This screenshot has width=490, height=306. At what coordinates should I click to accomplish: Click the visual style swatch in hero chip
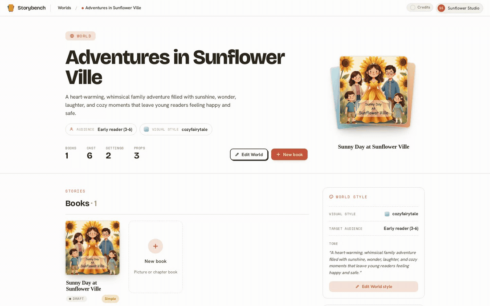(x=146, y=129)
